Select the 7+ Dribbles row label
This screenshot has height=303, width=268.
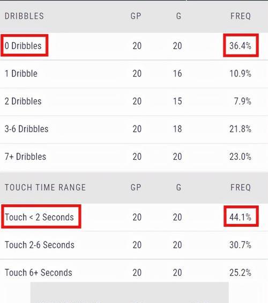coord(25,157)
